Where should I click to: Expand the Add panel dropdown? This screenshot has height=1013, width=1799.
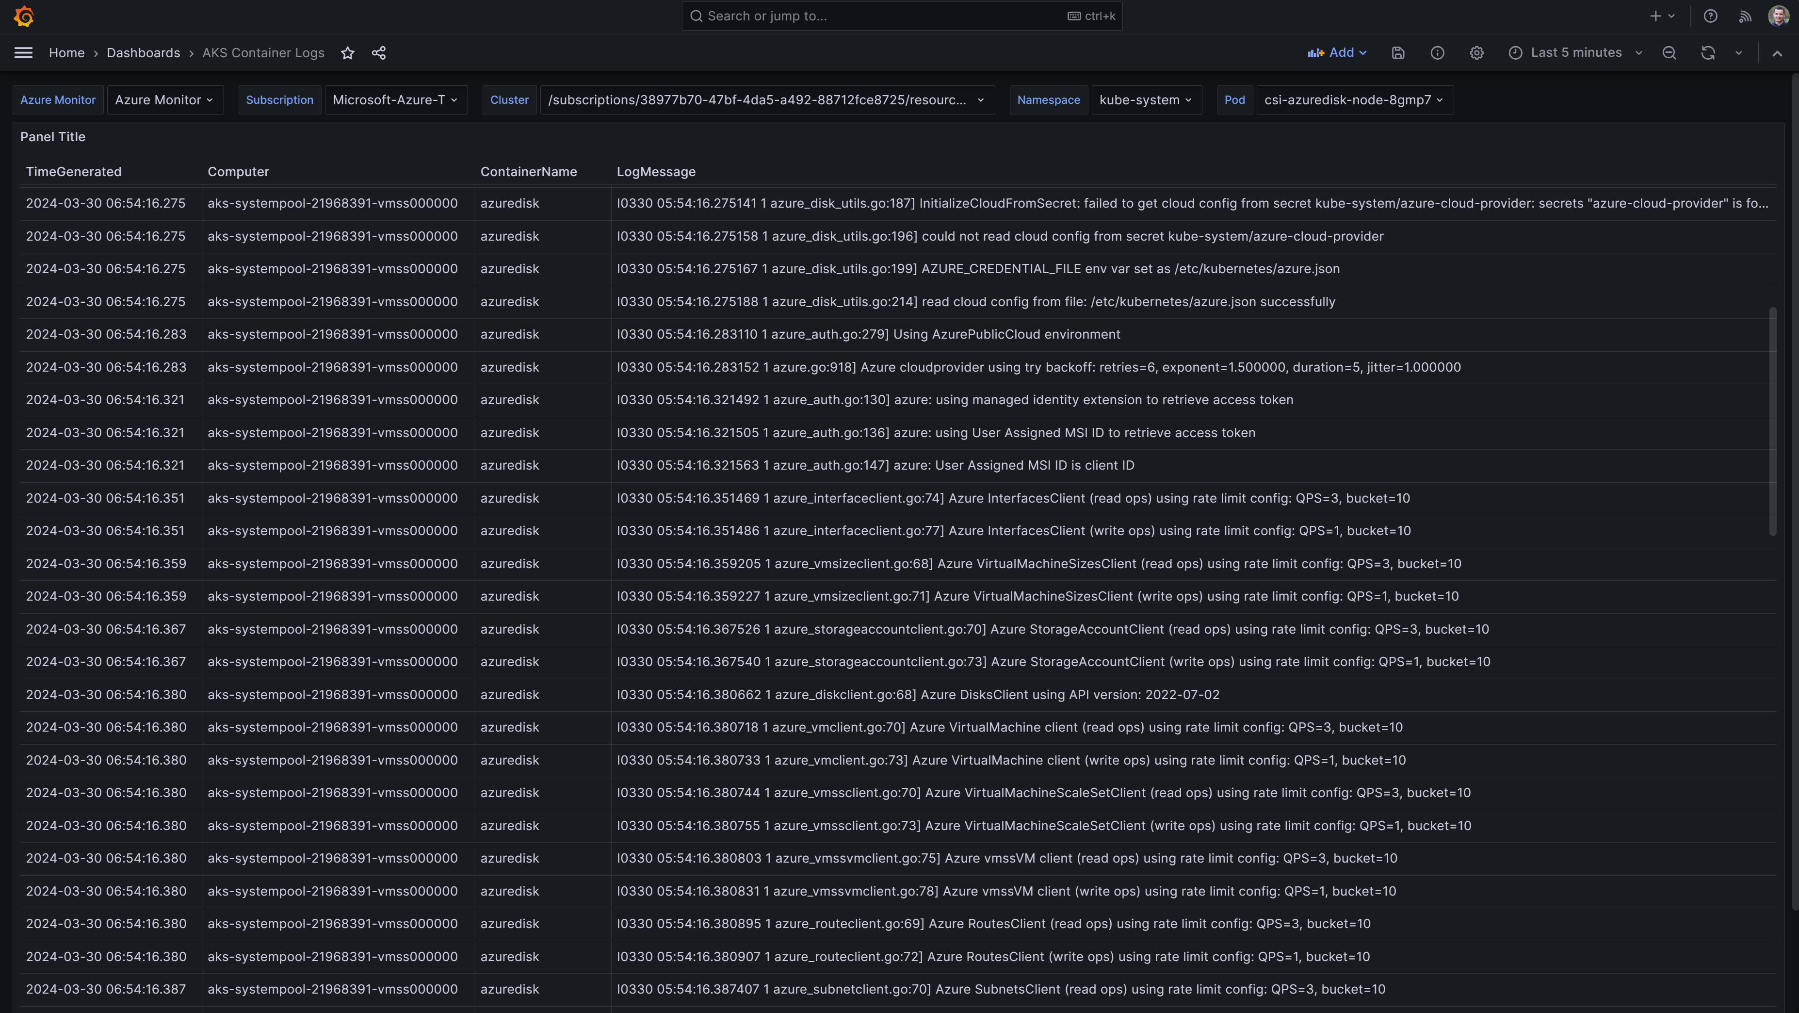[1337, 53]
